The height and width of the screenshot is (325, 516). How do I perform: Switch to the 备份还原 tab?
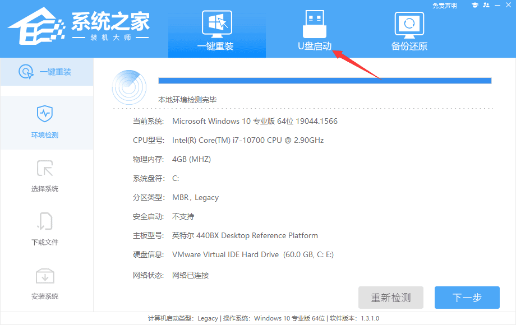(x=408, y=45)
